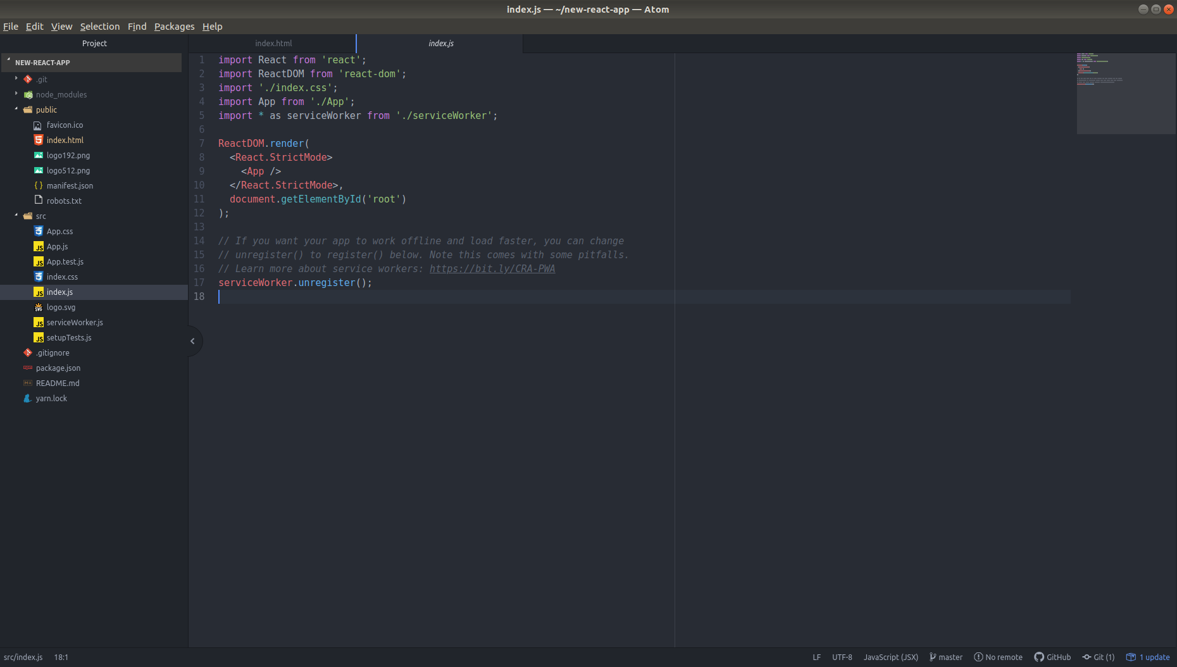Screen dimensions: 1177x667
Task: Click the GitHub octocat icon in status bar
Action: coord(1039,657)
